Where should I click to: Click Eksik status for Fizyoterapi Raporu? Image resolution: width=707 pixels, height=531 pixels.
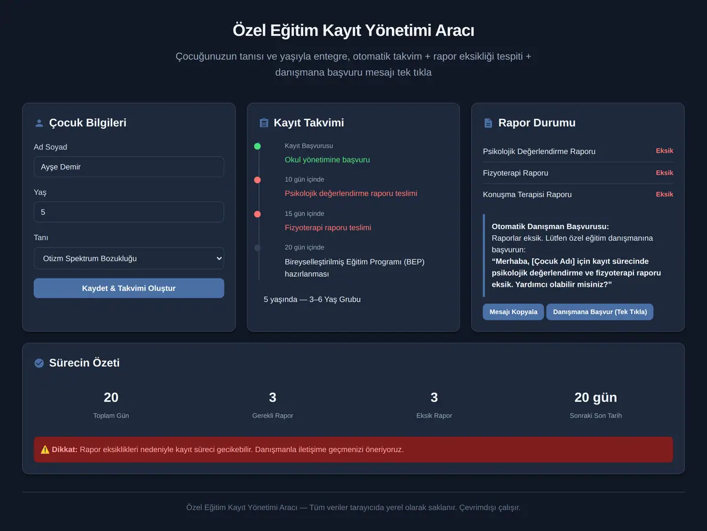pos(665,172)
